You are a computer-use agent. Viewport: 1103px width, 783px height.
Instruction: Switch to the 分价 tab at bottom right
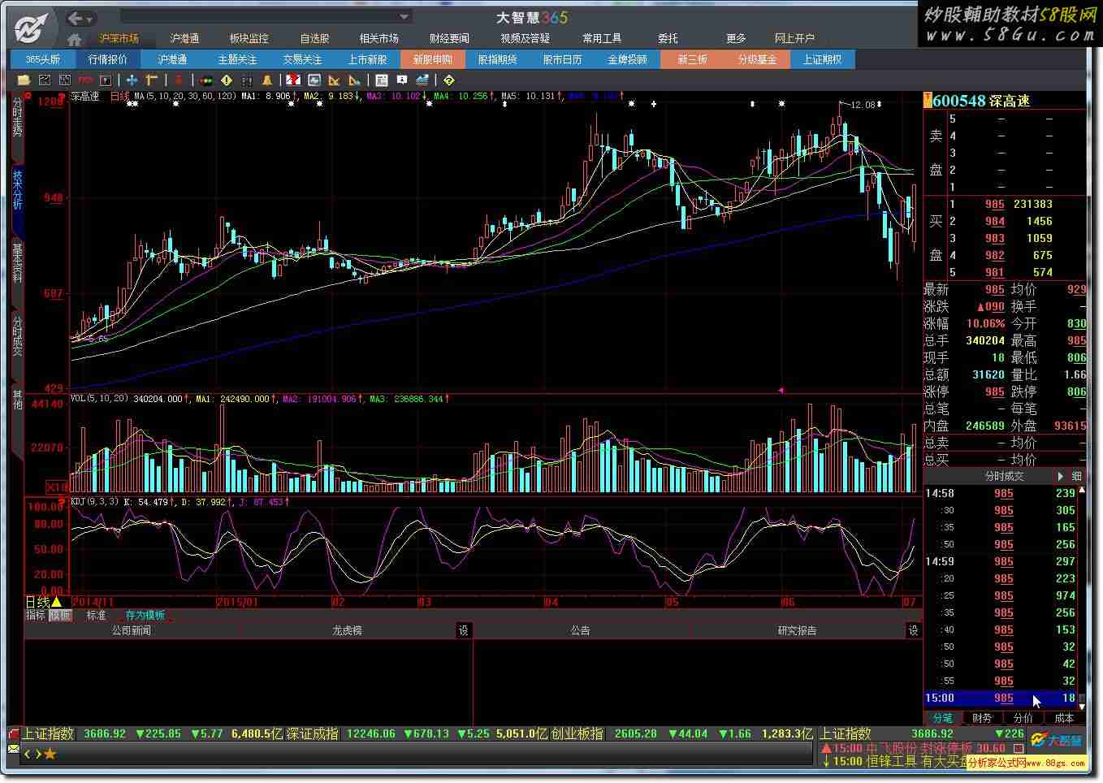[x=1023, y=718]
